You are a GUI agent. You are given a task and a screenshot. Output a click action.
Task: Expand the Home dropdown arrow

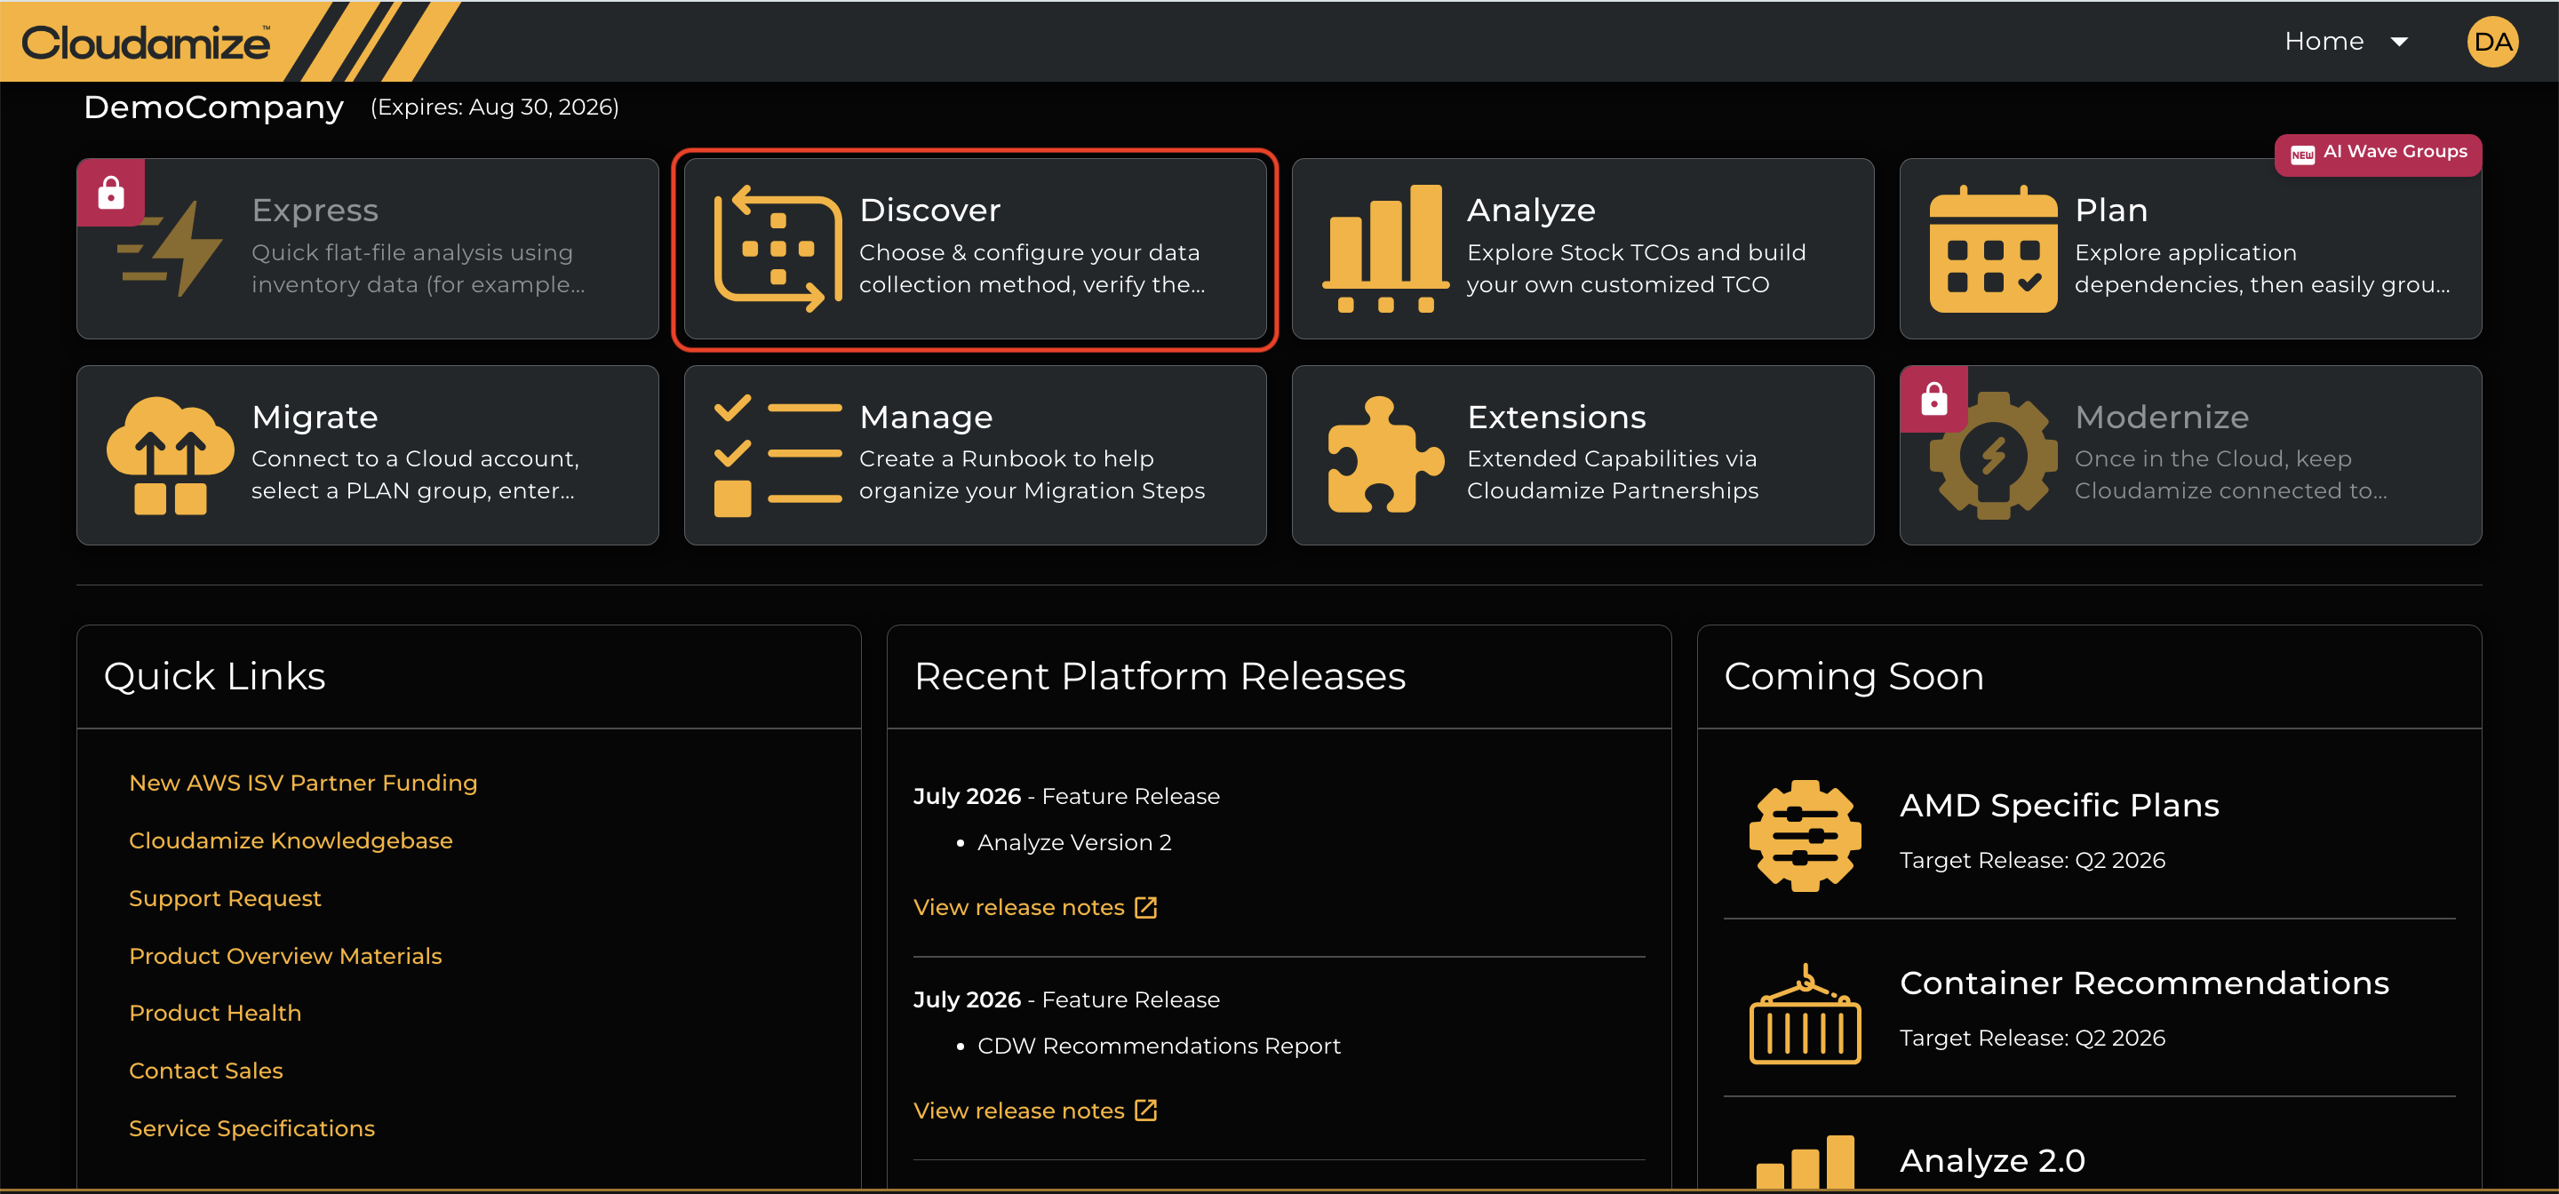click(x=2399, y=42)
